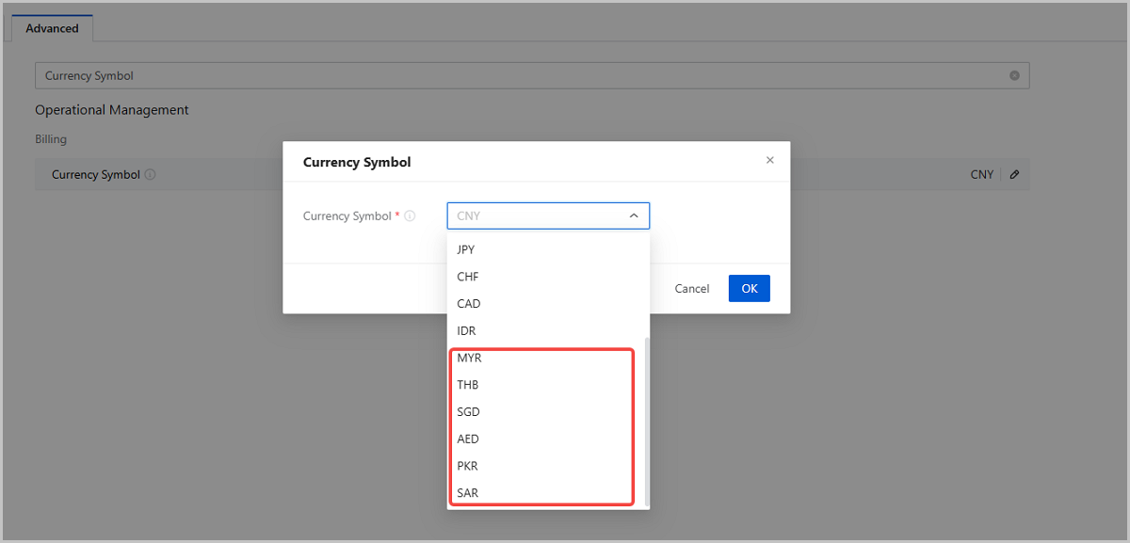Pick the AED currency option

(468, 439)
